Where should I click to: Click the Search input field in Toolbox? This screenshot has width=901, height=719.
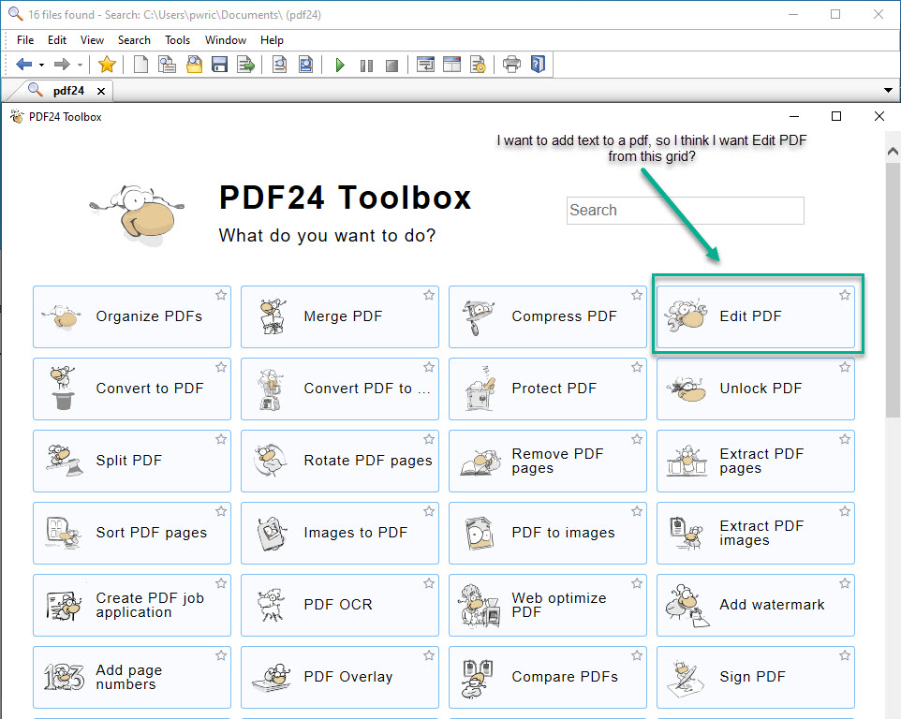685,211
